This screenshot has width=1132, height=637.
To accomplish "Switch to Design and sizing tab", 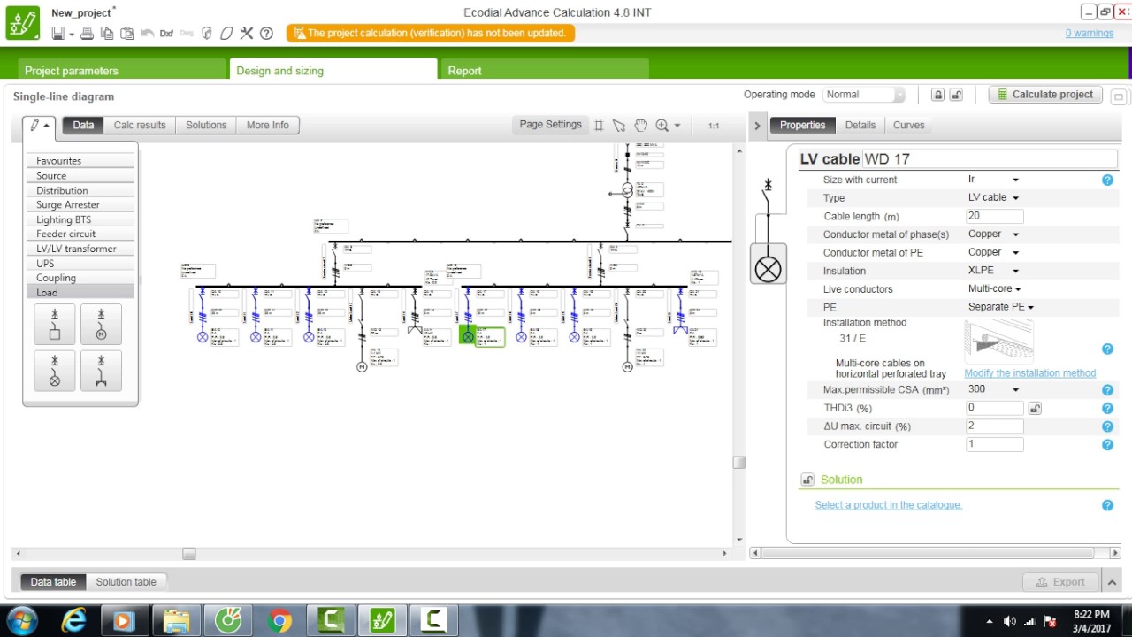I will click(333, 70).
